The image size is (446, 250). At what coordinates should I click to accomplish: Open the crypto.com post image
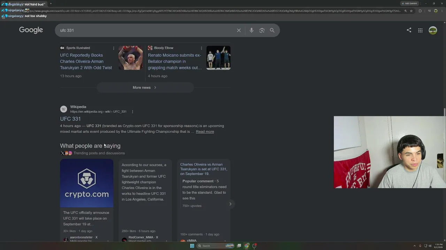click(x=87, y=183)
